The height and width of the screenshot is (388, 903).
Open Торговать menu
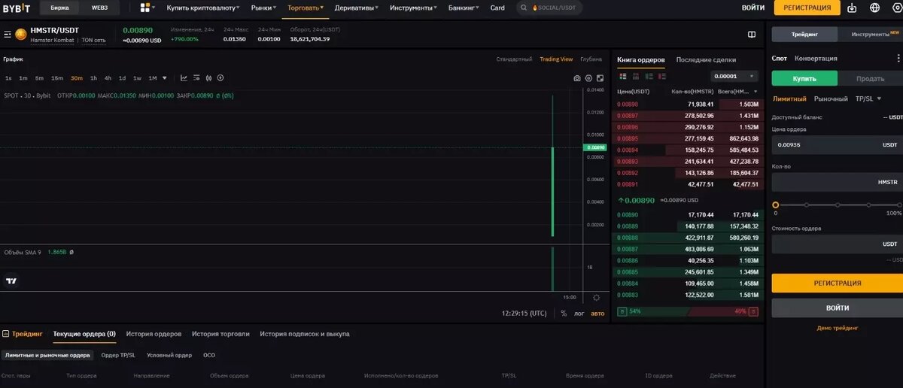click(306, 8)
